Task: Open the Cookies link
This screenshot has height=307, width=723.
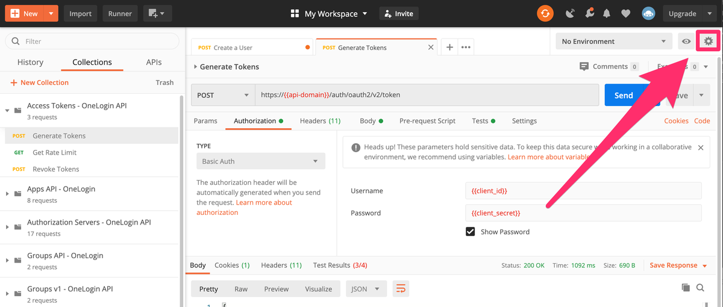Action: 676,121
